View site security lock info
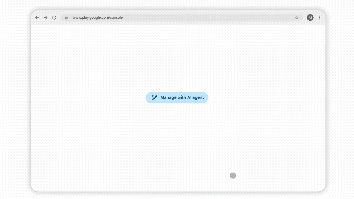354x199 pixels. (x=66, y=18)
